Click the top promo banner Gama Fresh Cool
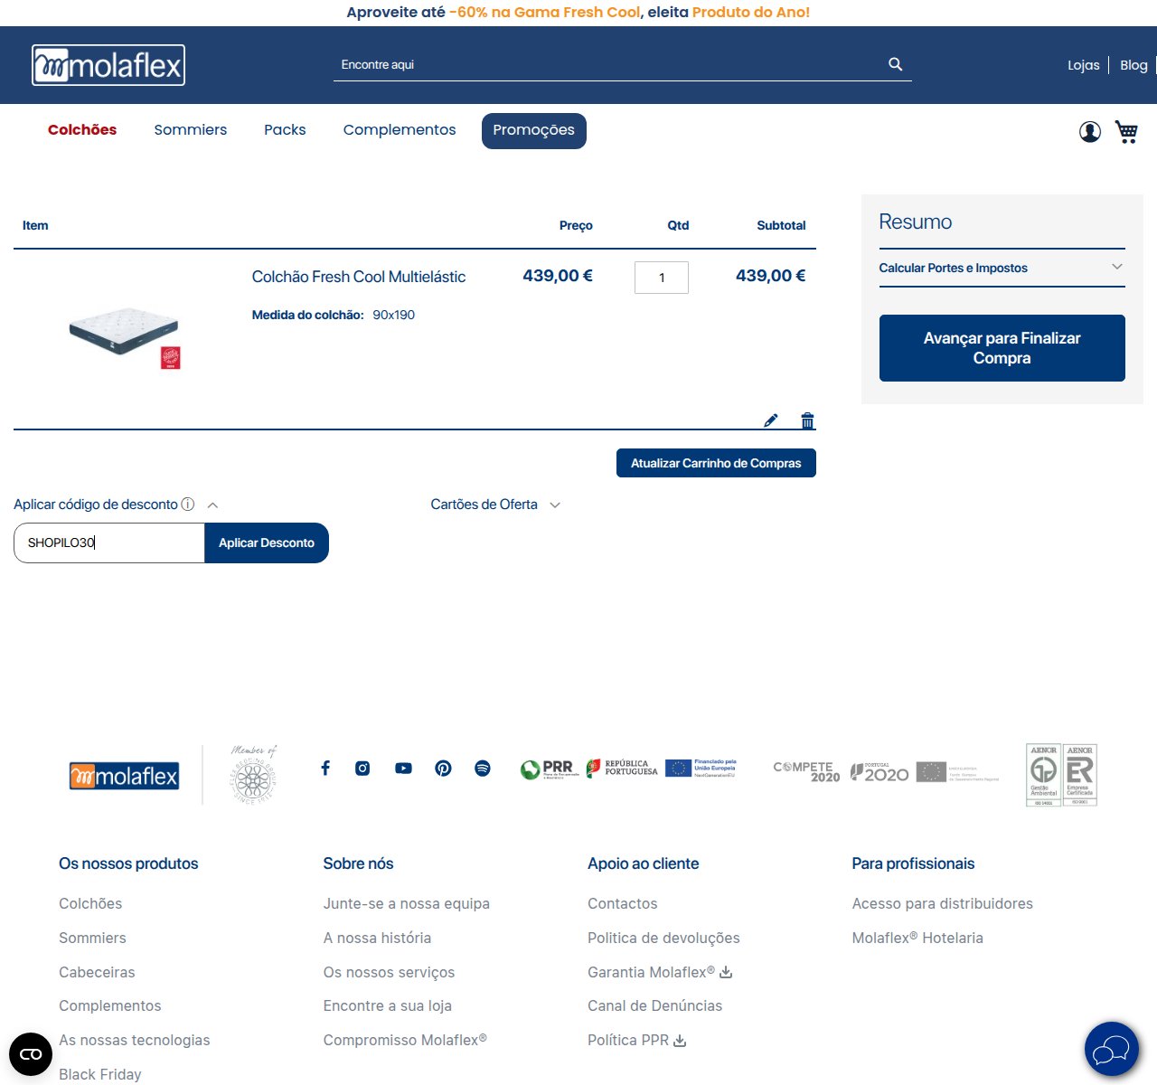1157x1085 pixels. coord(578,13)
